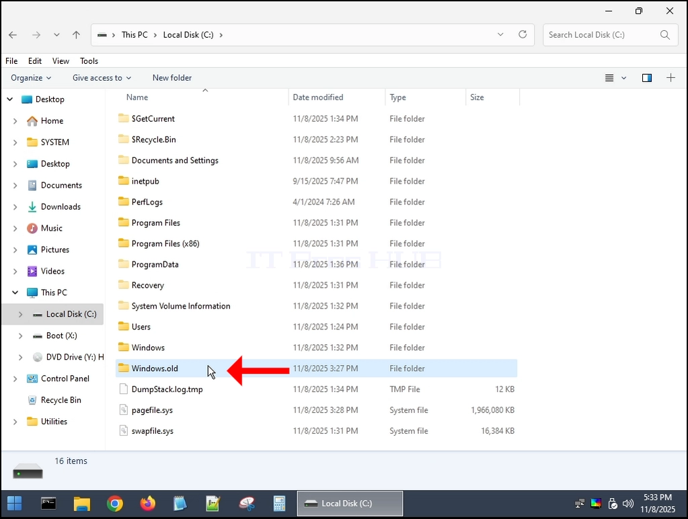Select Control Panel in navigation pane
The width and height of the screenshot is (688, 519).
65,378
